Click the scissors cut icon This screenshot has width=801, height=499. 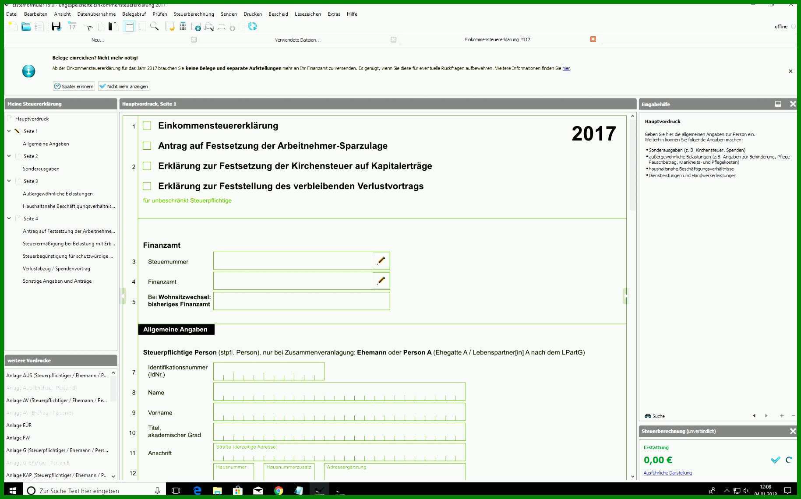pyautogui.click(x=88, y=27)
